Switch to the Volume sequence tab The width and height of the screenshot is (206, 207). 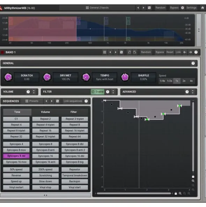pos(45,112)
